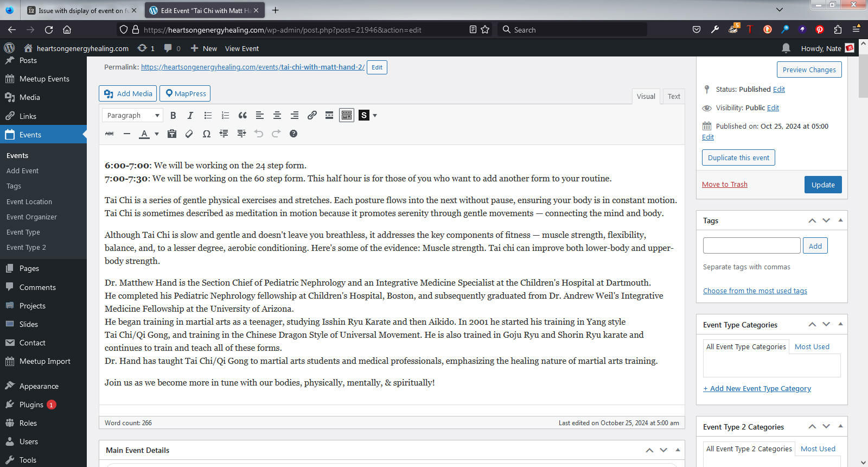Click the black S shortcode icon

364,115
